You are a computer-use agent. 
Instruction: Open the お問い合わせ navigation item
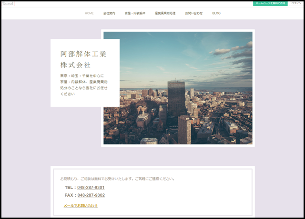[x=193, y=13]
